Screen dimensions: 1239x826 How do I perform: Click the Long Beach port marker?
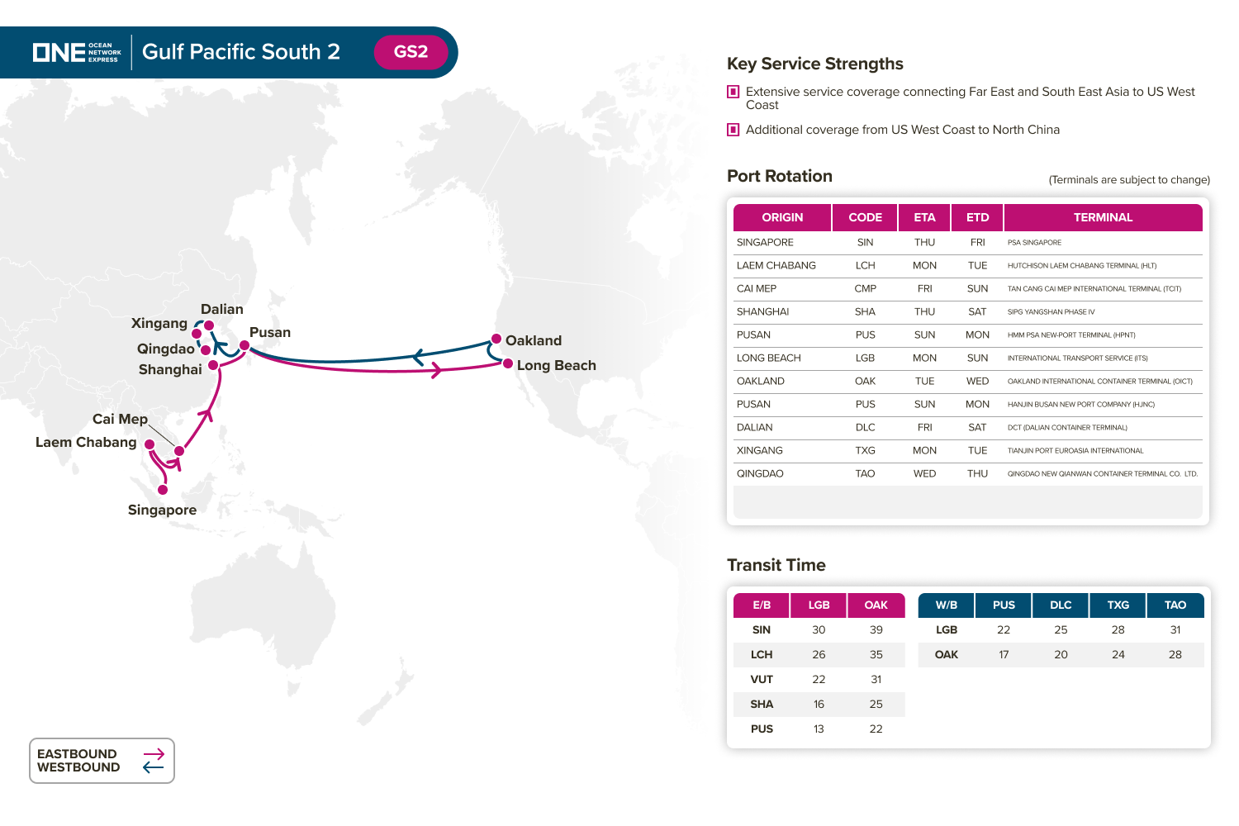pos(508,363)
